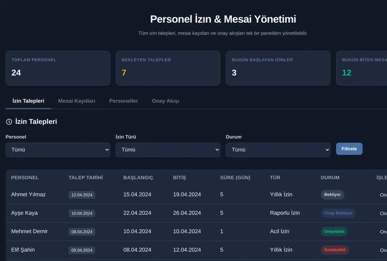
Task: Click the BİTİŞ column header
Action: (180, 178)
